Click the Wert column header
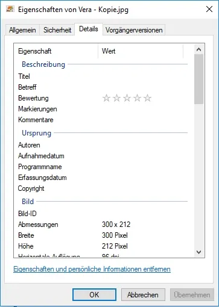This screenshot has height=307, width=219. click(x=141, y=51)
